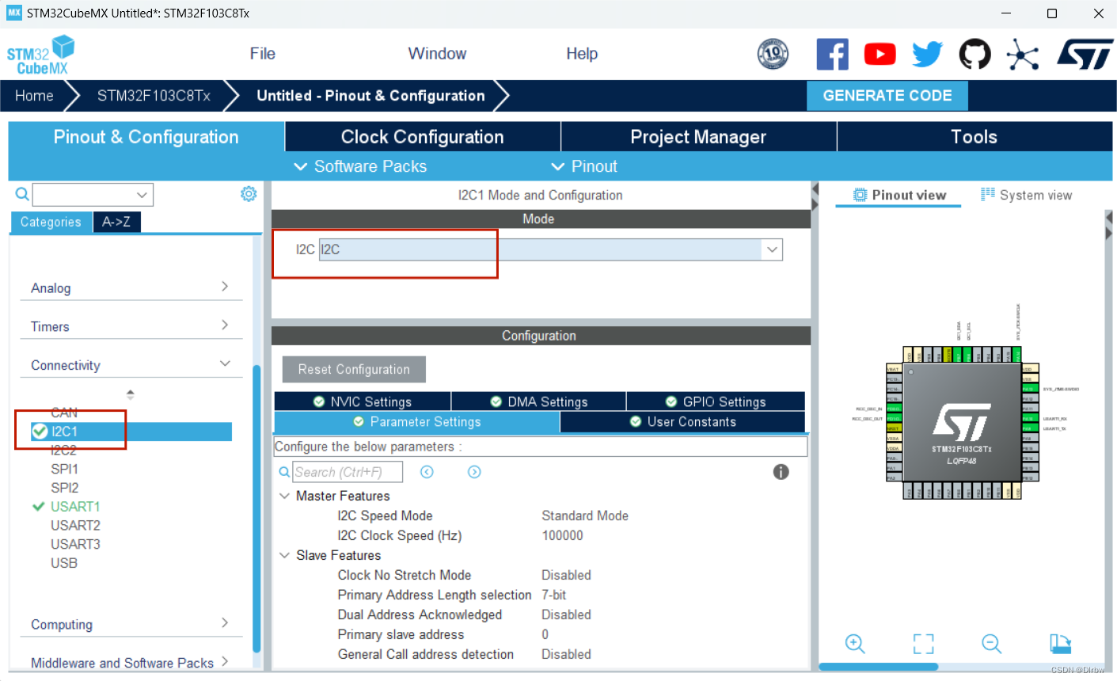Collapse the Master Features group
This screenshot has height=681, width=1117.
pos(285,496)
